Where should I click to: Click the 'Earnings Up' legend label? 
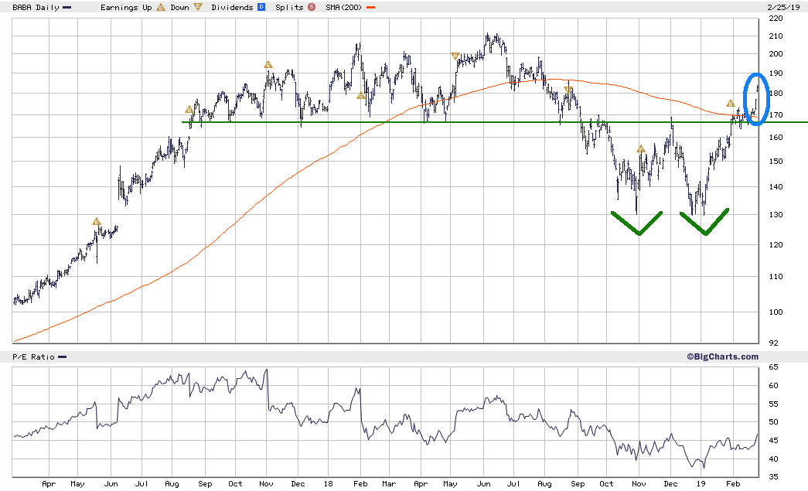coord(126,7)
